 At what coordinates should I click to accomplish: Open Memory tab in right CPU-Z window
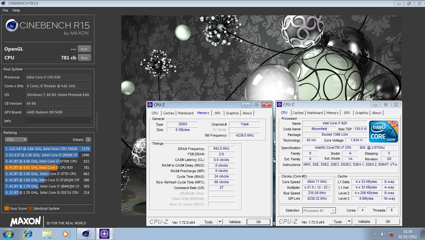pos(332,113)
